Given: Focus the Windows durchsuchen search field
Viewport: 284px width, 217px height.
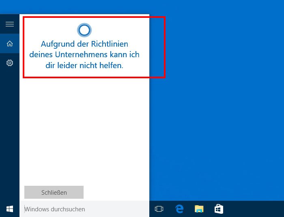Looking at the screenshot, I should click(84, 209).
